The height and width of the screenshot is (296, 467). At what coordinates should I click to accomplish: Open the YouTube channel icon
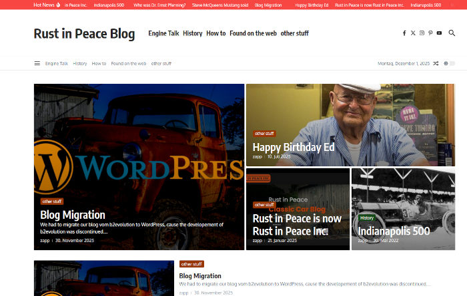click(x=439, y=33)
